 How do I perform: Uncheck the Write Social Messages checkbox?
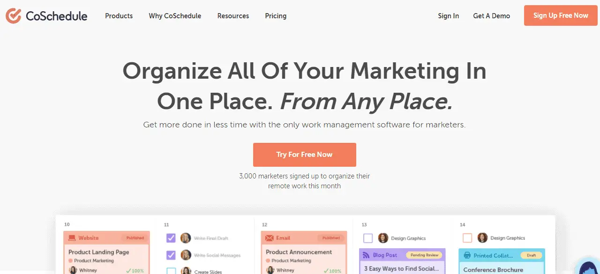171,255
